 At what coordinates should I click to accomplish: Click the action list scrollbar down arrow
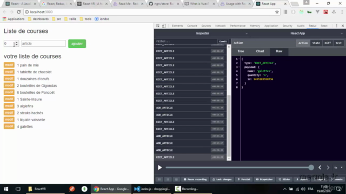click(x=229, y=158)
